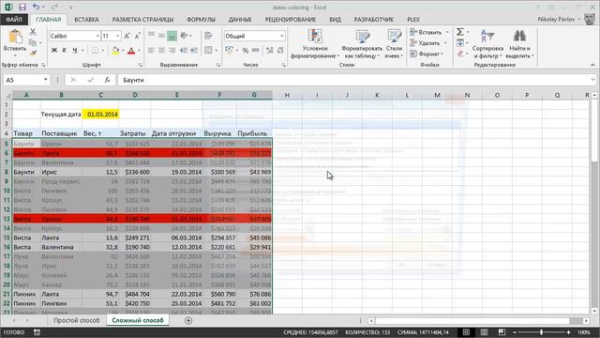This screenshot has height=338, width=600.
Task: Switch to the ДАННЫЕ tab
Action: pyautogui.click(x=240, y=20)
